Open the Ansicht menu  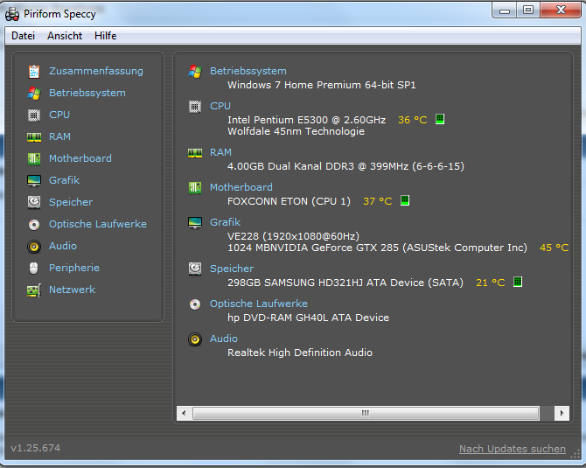tap(65, 36)
